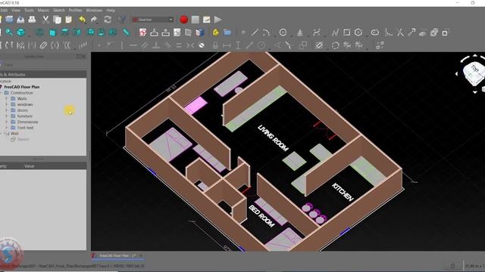Viewport: 485px width, 272px height.
Task: Open the Profiles menu
Action: pyautogui.click(x=75, y=10)
